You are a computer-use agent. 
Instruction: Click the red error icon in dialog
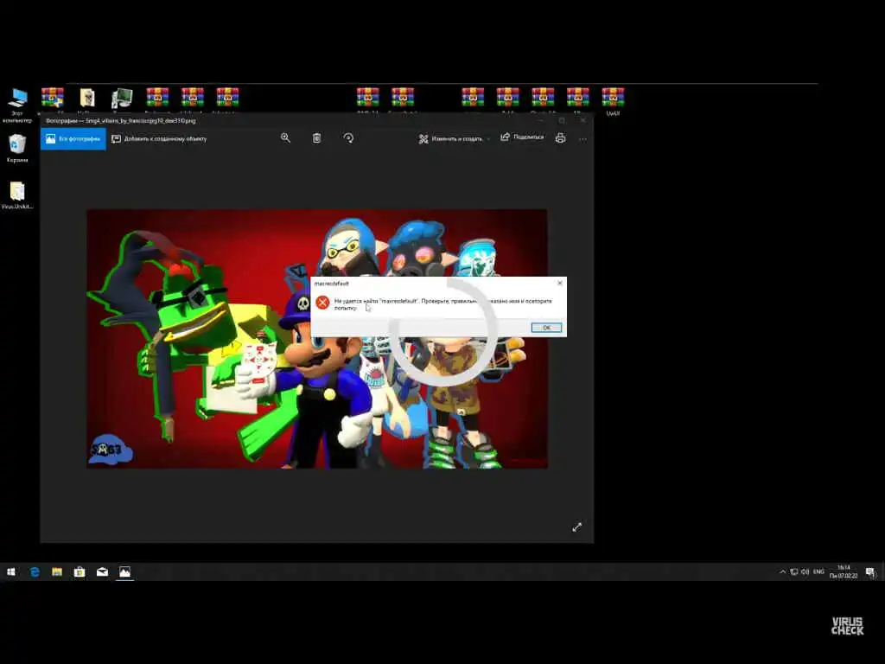point(323,303)
